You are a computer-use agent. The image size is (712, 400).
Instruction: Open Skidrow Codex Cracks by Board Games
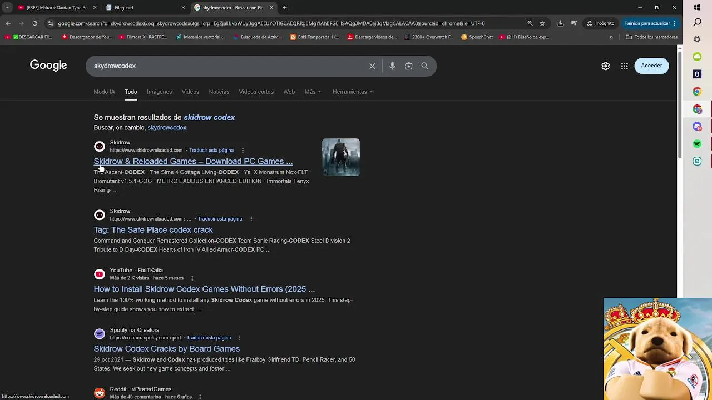166,349
